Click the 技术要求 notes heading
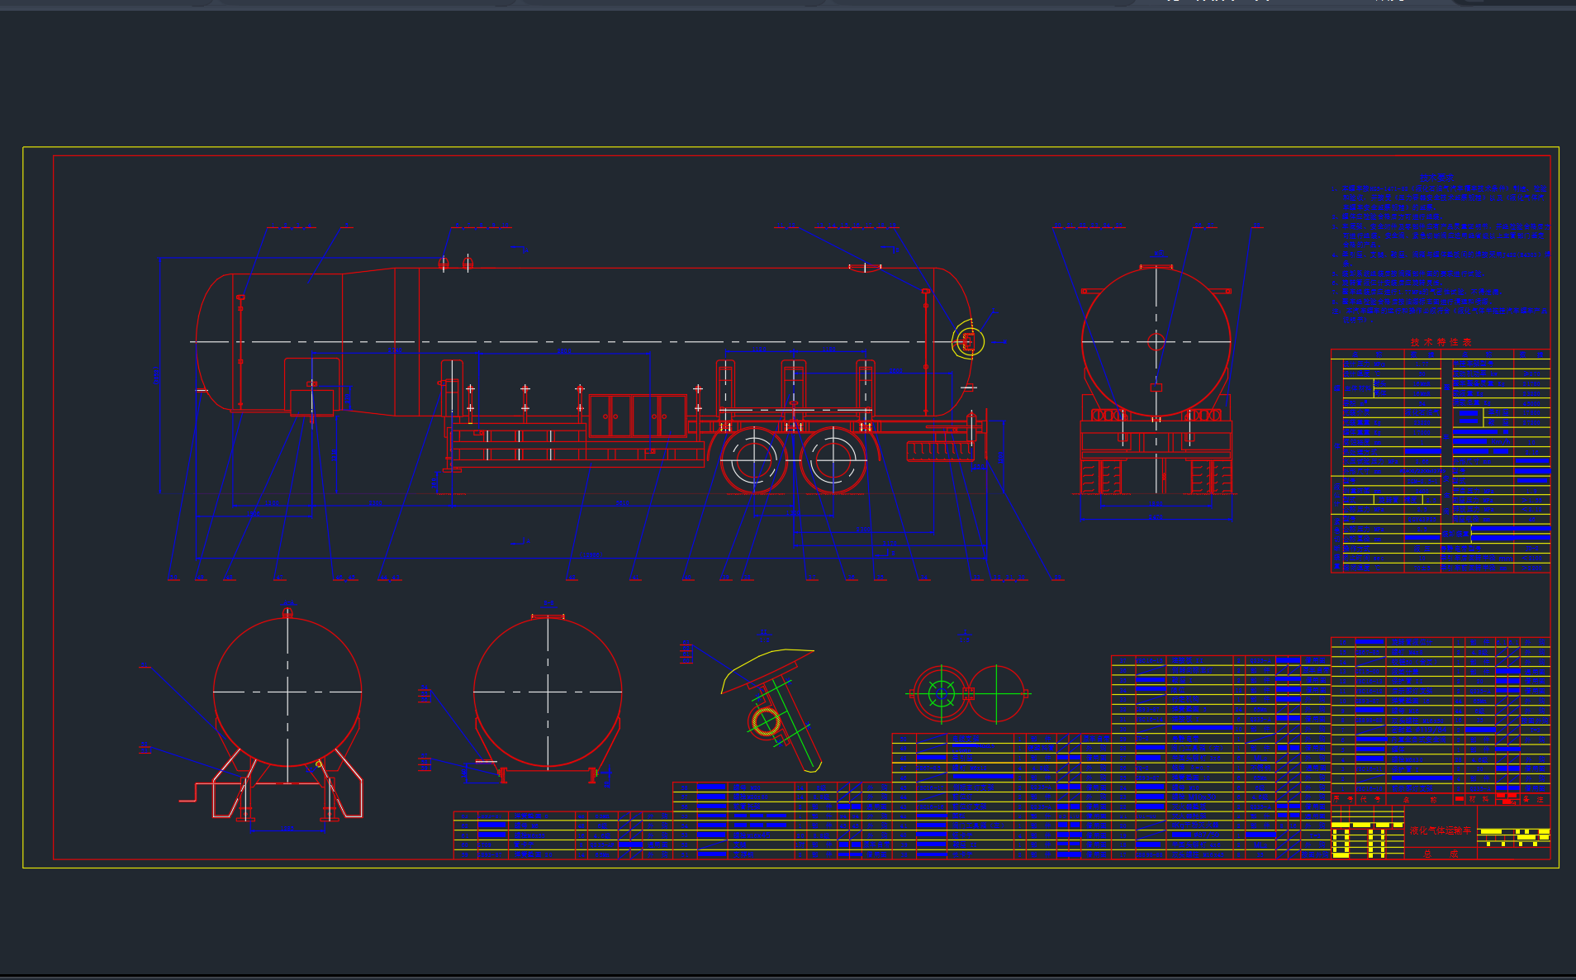The height and width of the screenshot is (980, 1576). click(1437, 177)
